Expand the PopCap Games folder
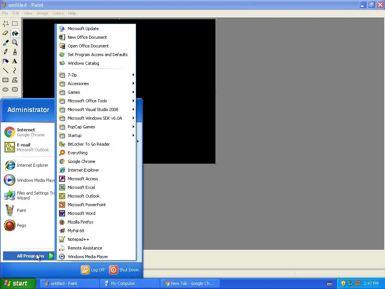This screenshot has width=385, height=289. tap(96, 127)
